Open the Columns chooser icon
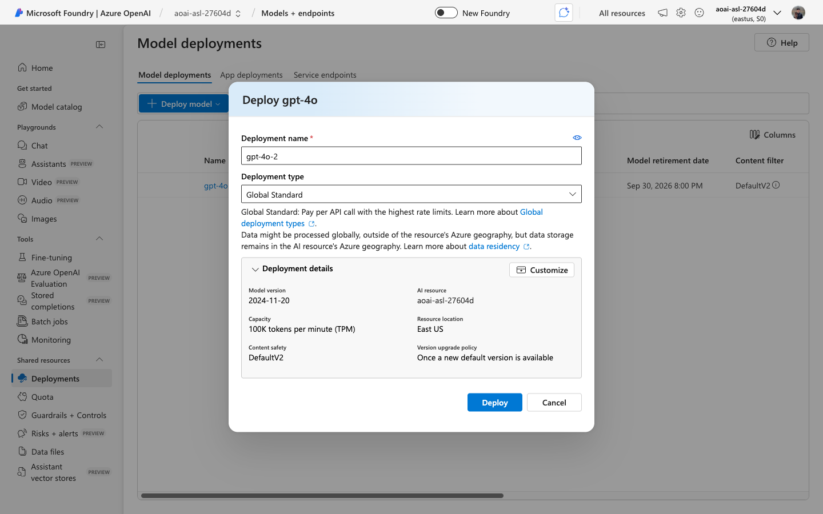The height and width of the screenshot is (514, 823). point(754,135)
